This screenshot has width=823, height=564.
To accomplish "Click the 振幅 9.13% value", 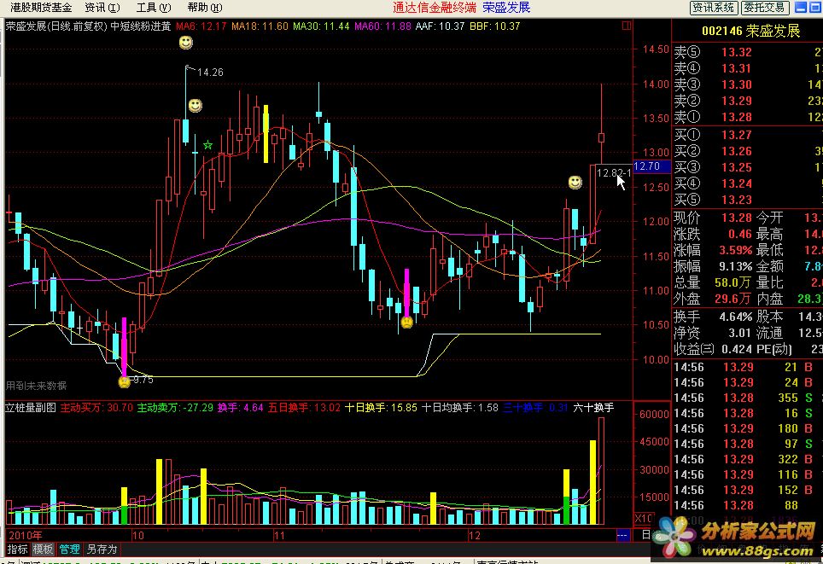I will (735, 266).
